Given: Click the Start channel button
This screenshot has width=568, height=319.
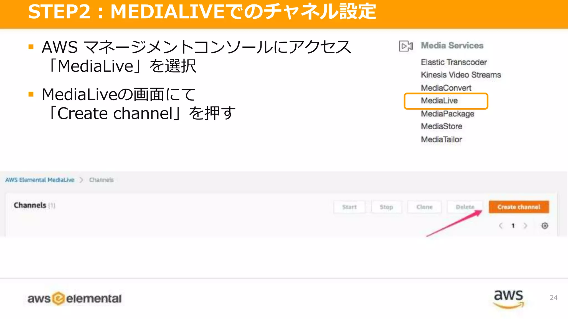Looking at the screenshot, I should [349, 207].
